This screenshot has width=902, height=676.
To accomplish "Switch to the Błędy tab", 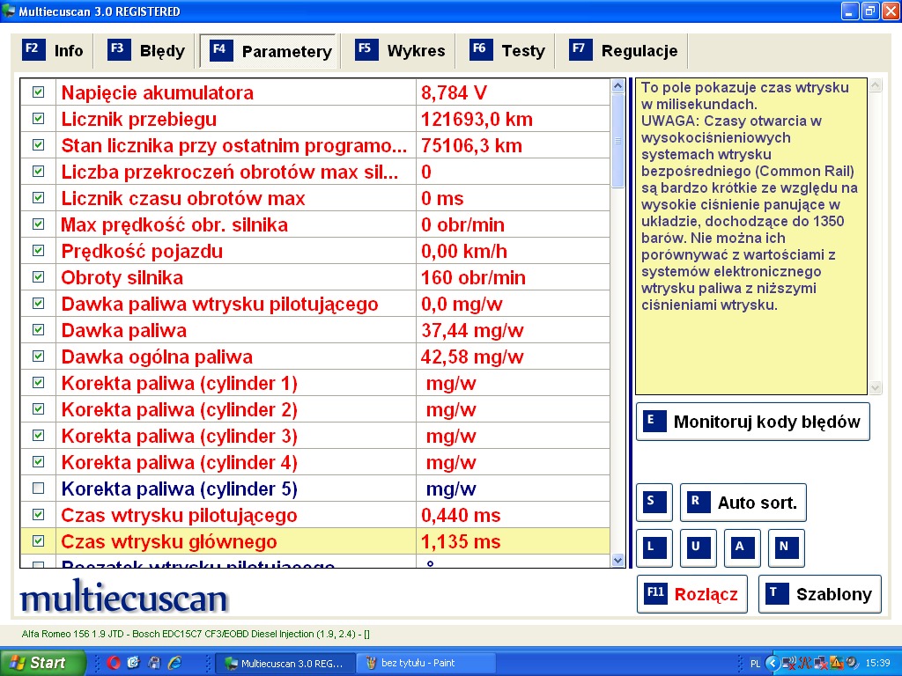I will [x=146, y=50].
